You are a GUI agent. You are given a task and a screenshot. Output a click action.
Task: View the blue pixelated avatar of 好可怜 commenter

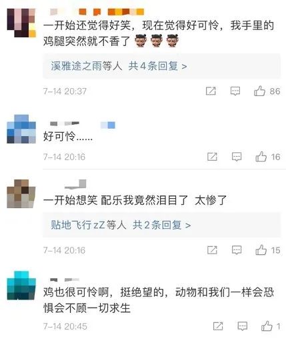[21, 129]
